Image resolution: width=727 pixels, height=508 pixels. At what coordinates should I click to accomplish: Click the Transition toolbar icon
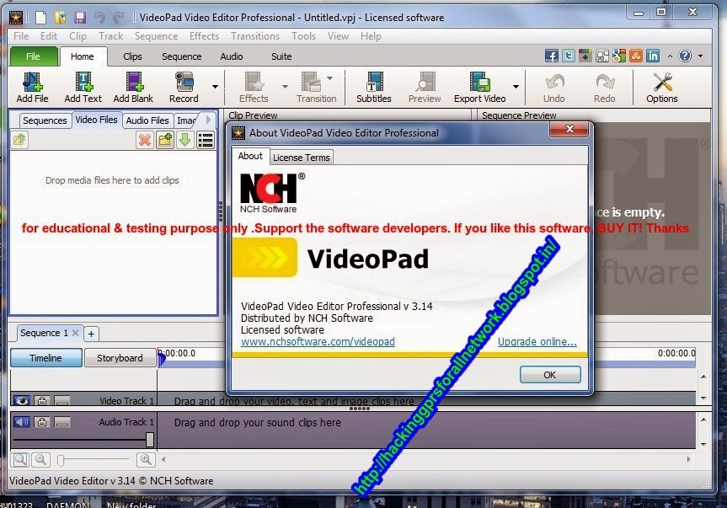316,87
